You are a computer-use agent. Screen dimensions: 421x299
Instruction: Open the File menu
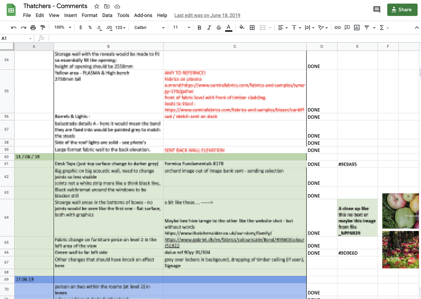pos(27,15)
